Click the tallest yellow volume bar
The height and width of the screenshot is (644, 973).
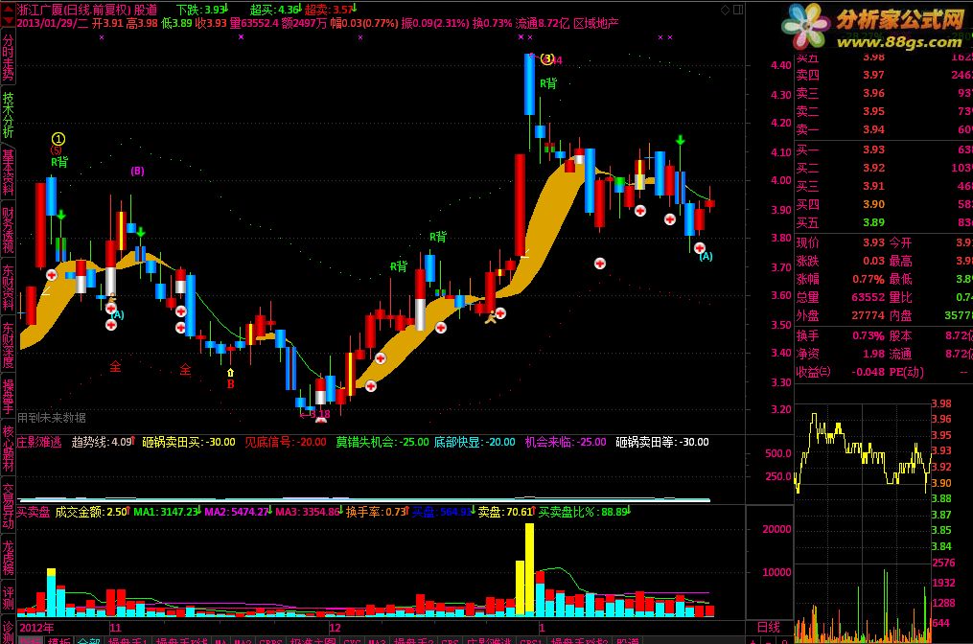click(x=529, y=569)
